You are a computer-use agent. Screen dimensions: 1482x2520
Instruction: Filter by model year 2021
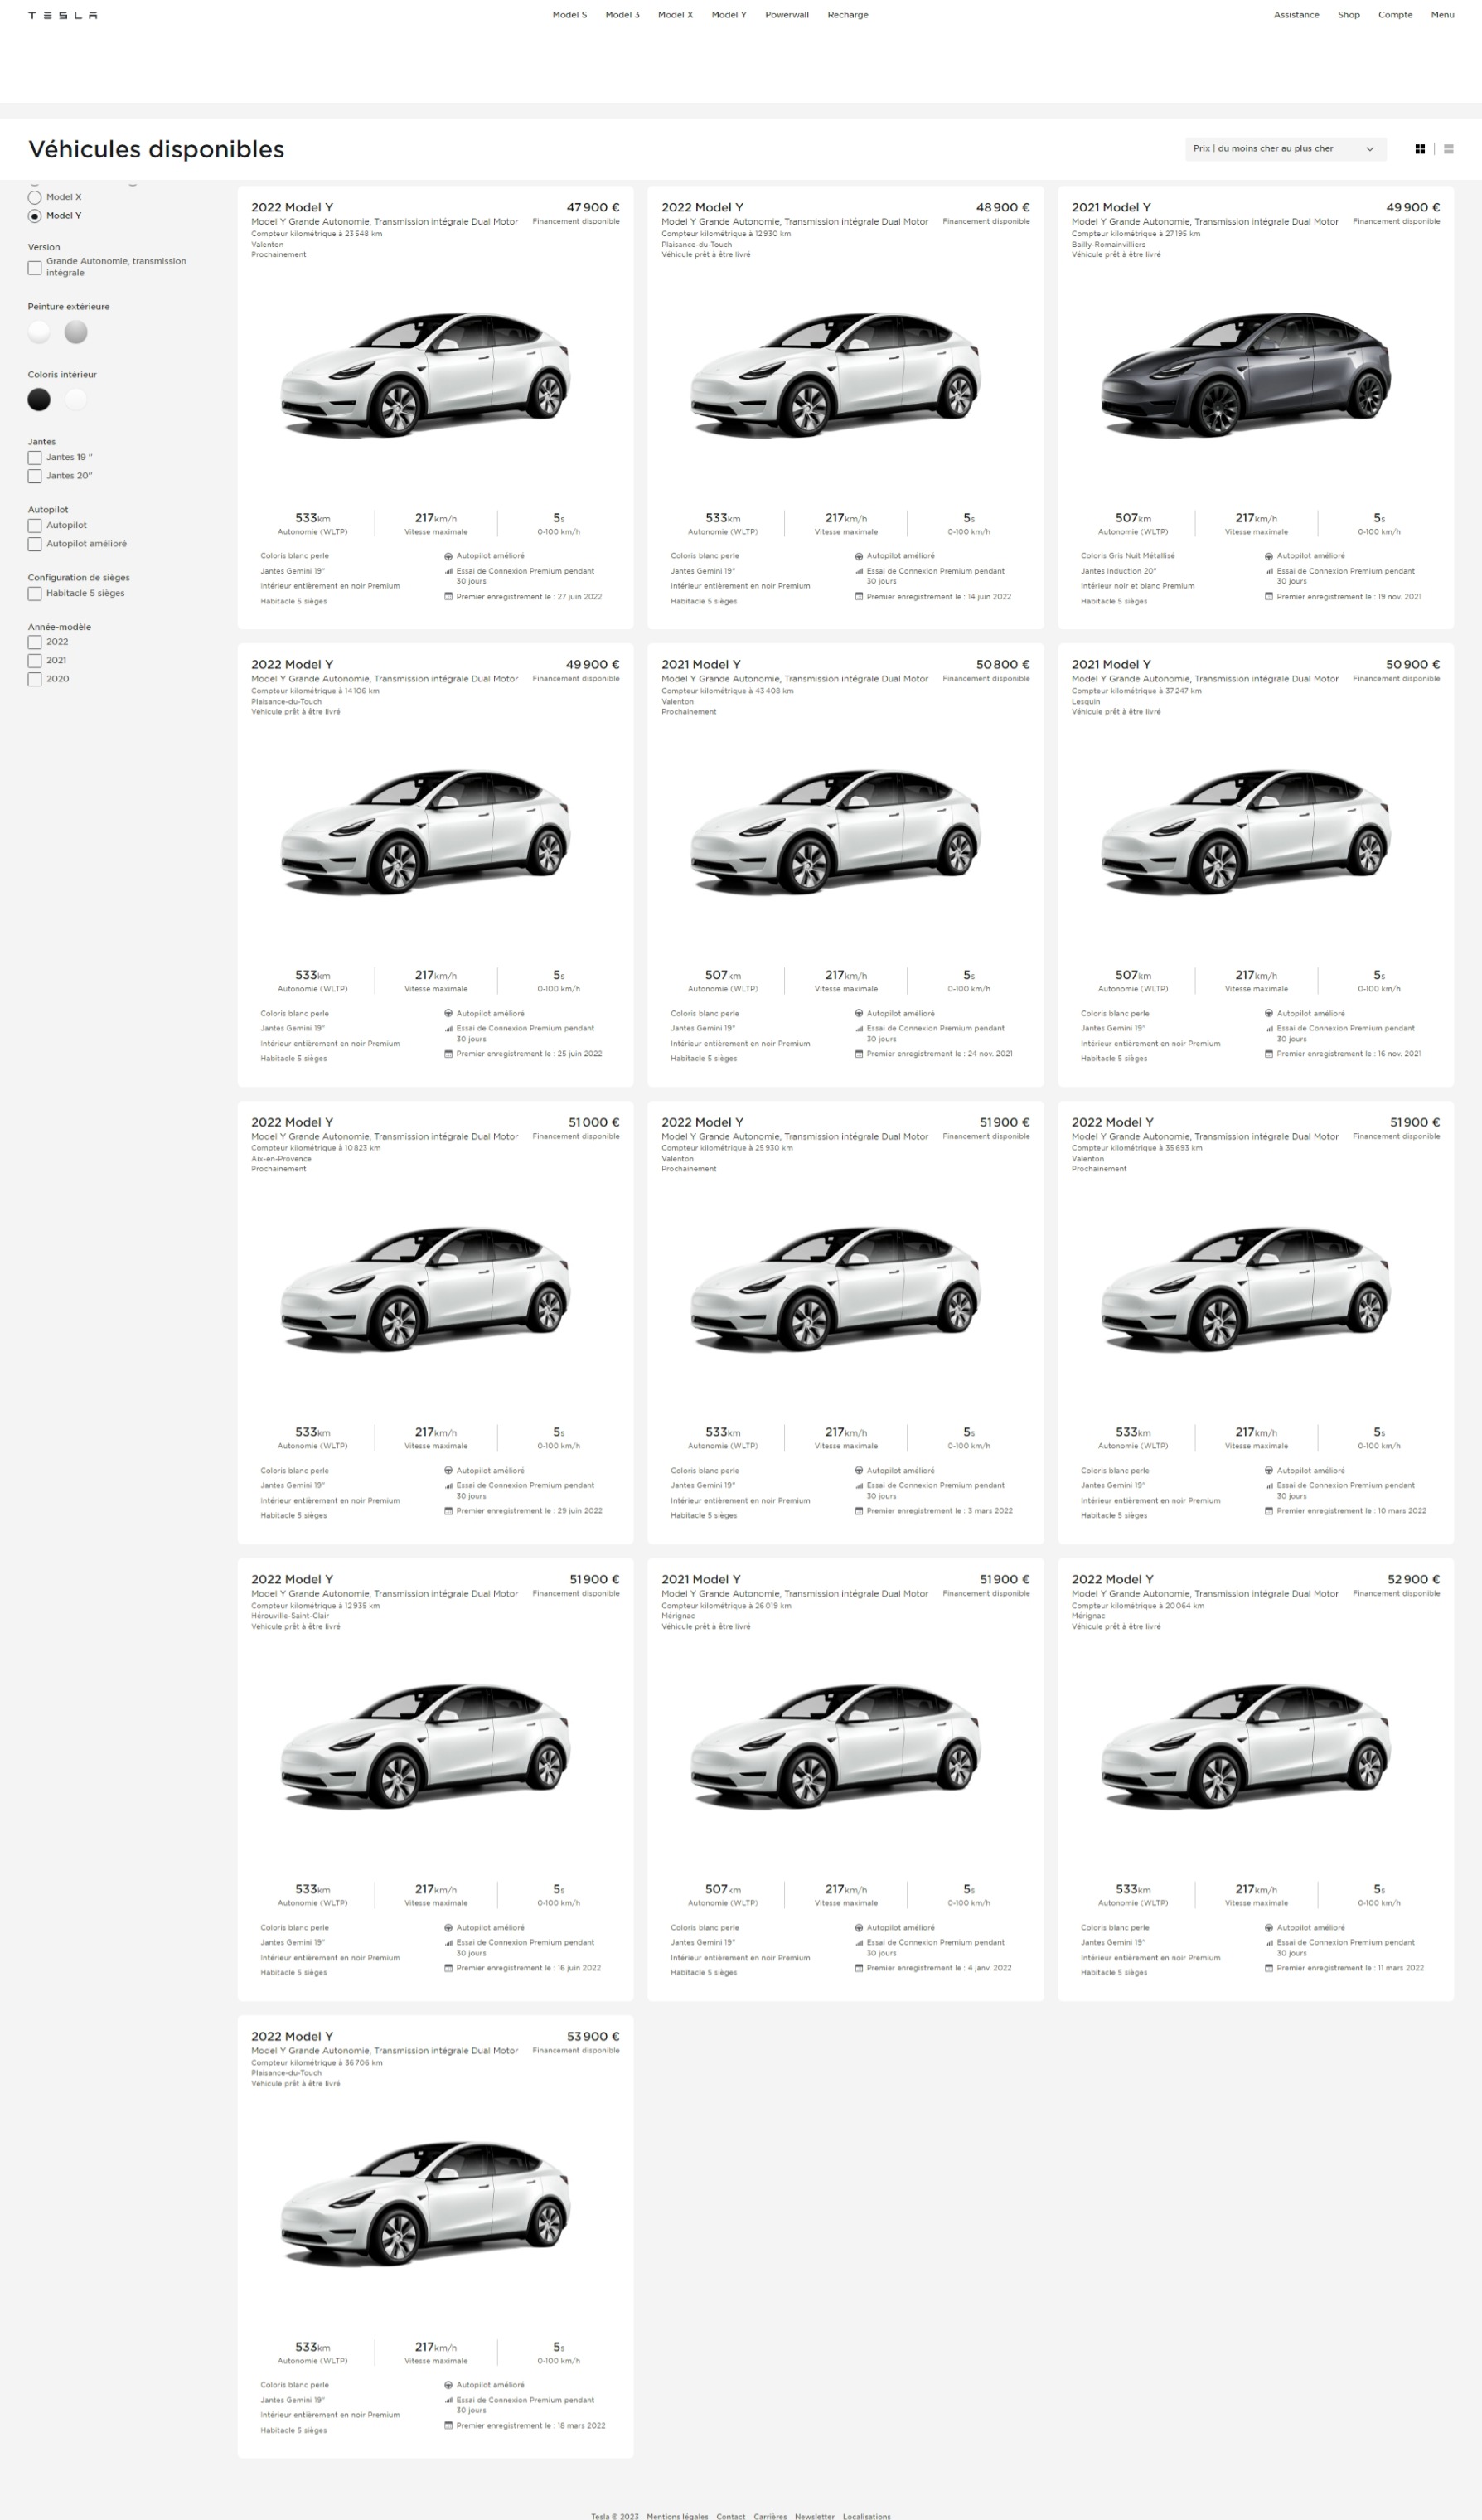(x=35, y=661)
